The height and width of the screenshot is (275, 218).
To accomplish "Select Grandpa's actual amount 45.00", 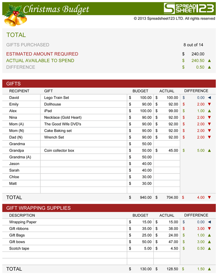I will point(167,151).
